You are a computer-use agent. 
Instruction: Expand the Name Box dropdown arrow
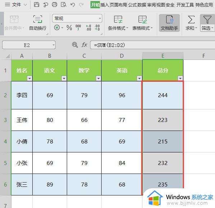coord(53,45)
